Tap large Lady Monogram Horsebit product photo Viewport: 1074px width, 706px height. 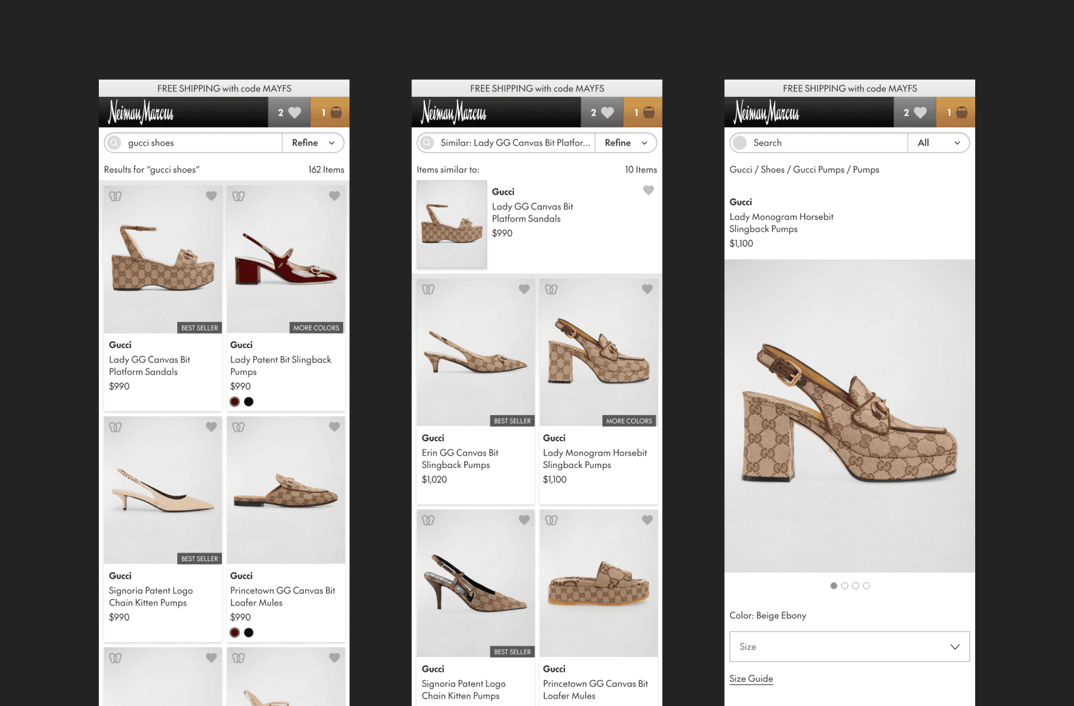[x=850, y=416]
